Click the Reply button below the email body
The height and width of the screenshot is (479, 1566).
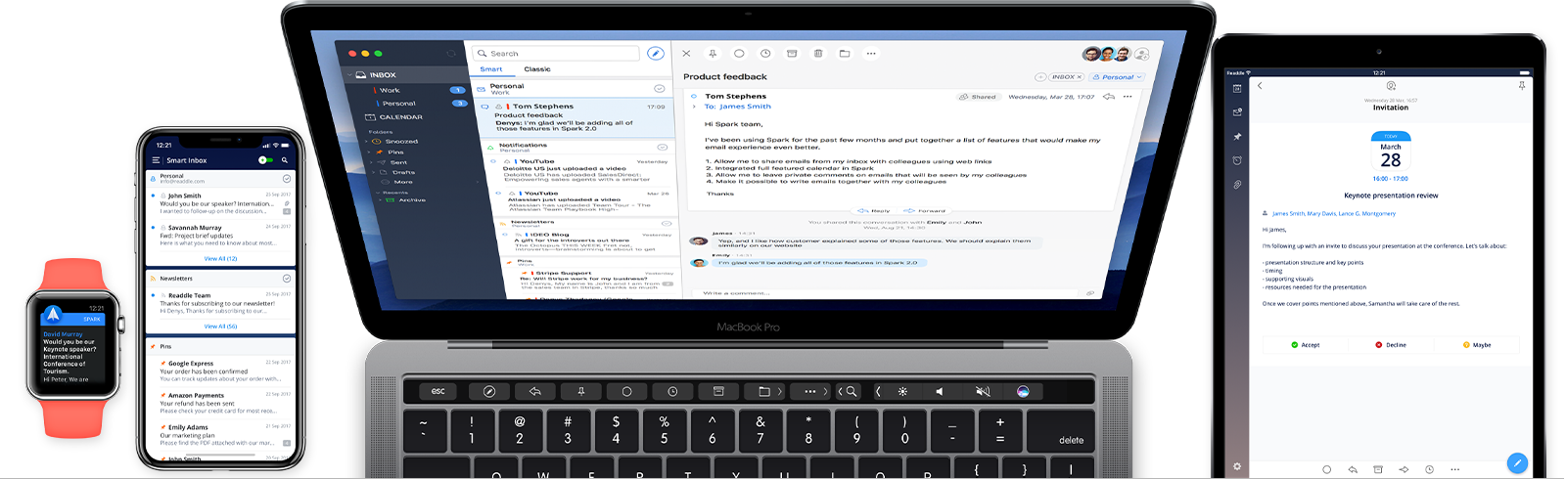[x=875, y=210]
